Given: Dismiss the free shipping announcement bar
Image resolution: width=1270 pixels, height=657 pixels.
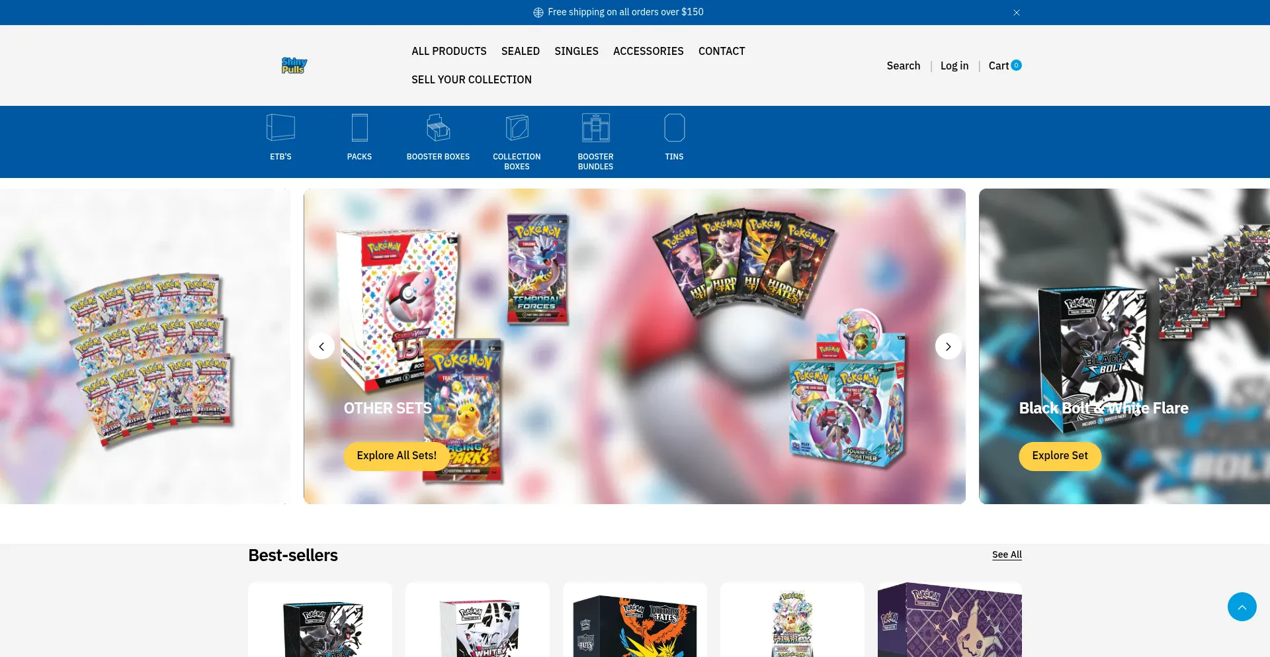Looking at the screenshot, I should (x=1017, y=13).
